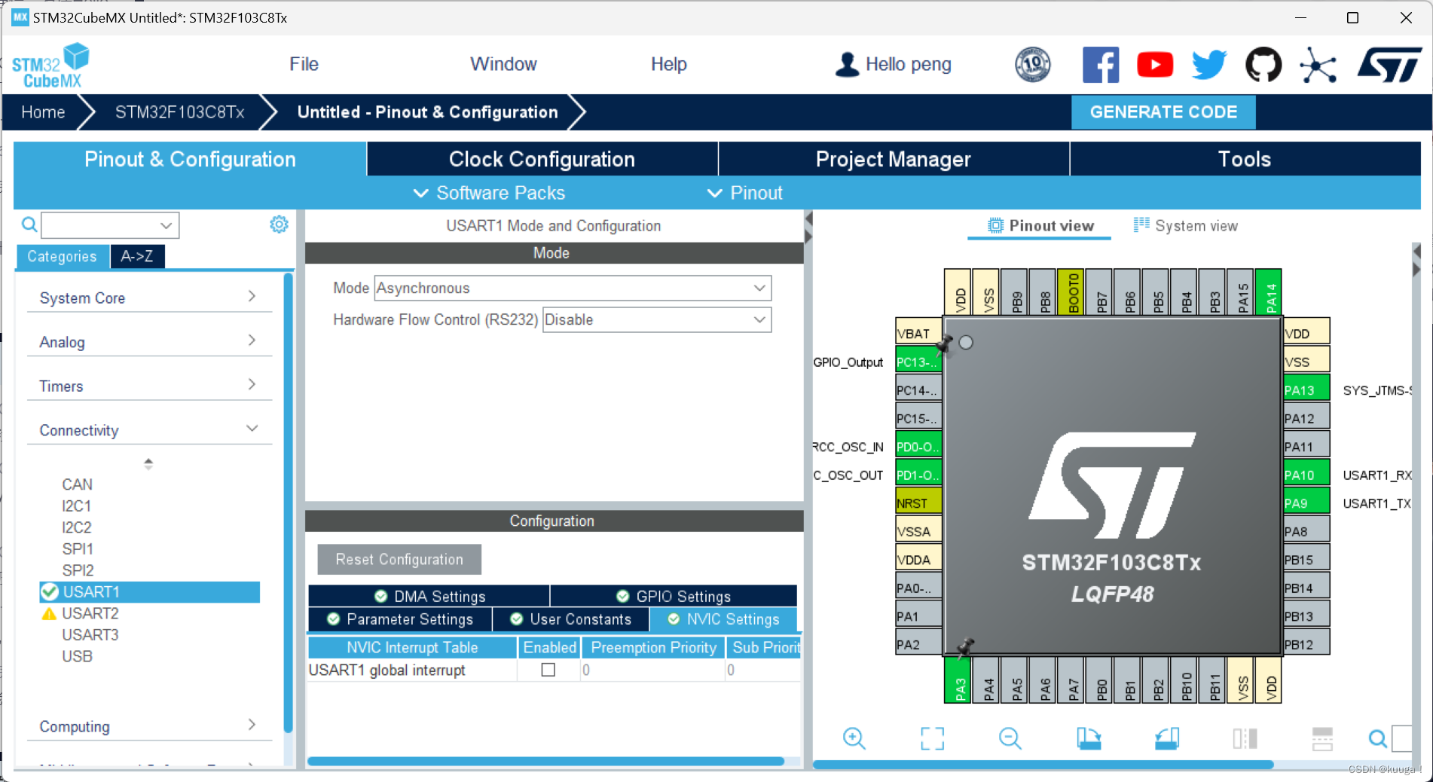This screenshot has height=782, width=1433.
Task: Select USB peripheral in list
Action: point(77,656)
